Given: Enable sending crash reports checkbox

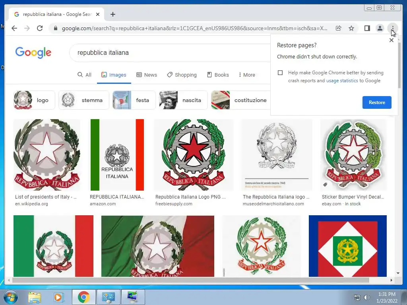Looking at the screenshot, I should tap(280, 73).
